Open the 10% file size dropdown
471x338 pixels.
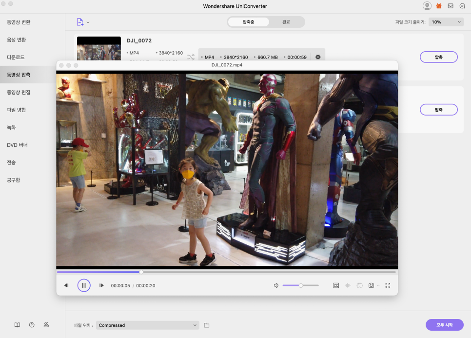coord(446,22)
